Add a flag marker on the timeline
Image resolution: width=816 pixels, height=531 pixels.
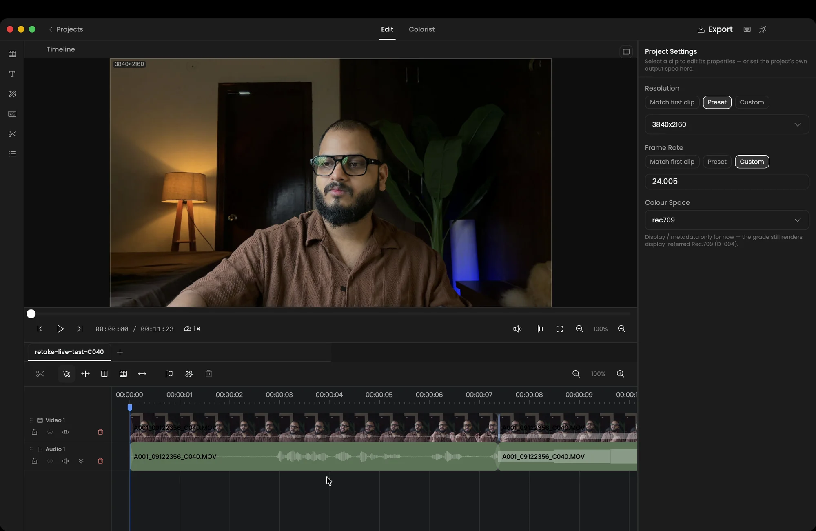pyautogui.click(x=169, y=374)
